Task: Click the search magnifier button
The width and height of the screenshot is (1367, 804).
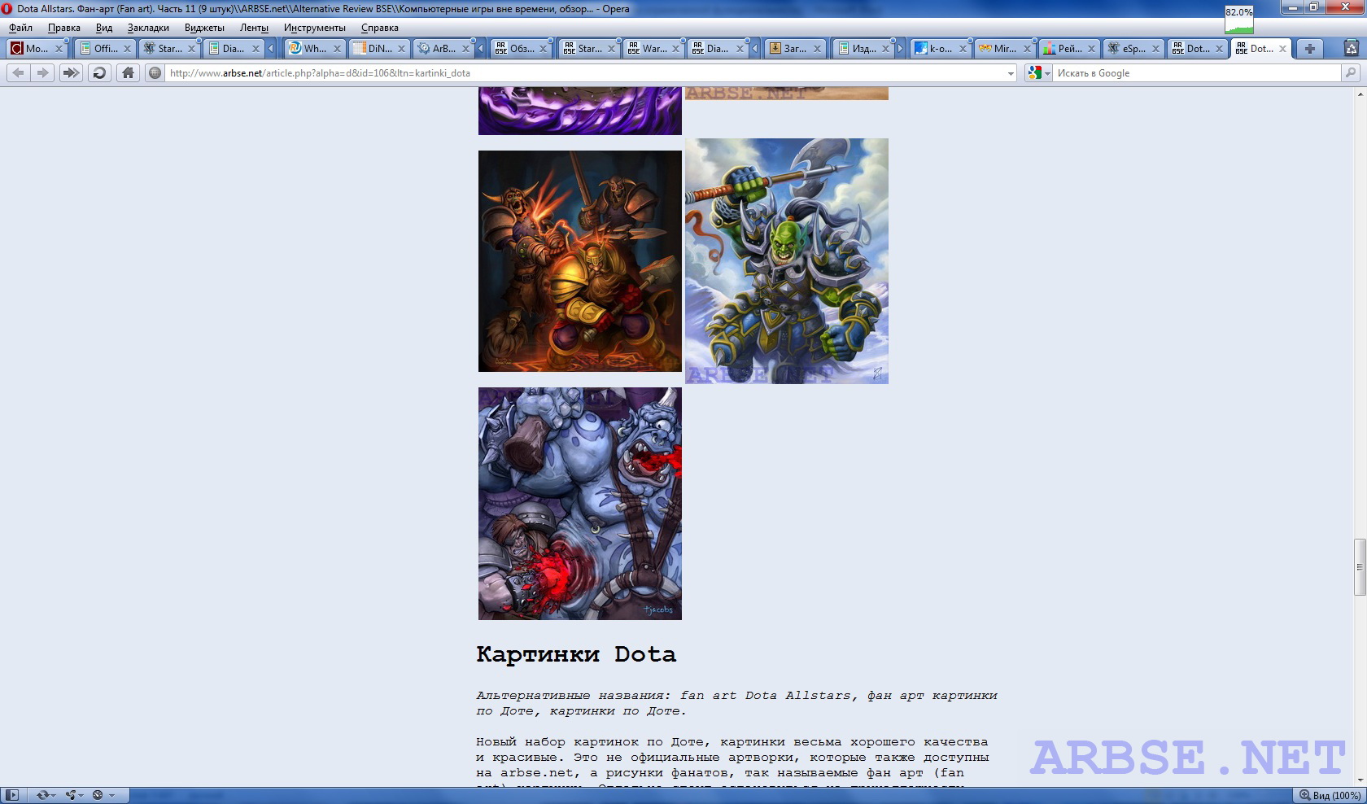Action: 1351,73
